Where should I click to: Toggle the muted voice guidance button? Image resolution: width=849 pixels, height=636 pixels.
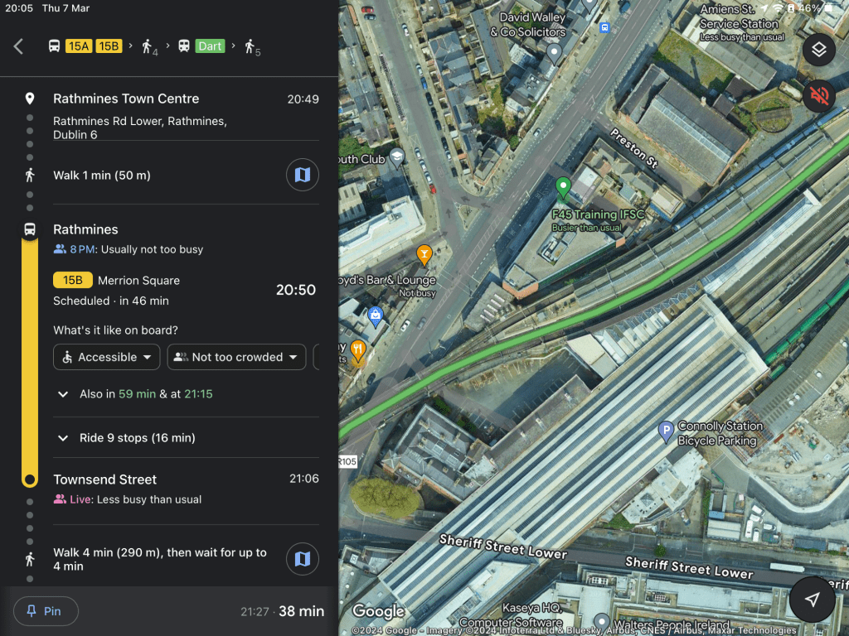(818, 95)
